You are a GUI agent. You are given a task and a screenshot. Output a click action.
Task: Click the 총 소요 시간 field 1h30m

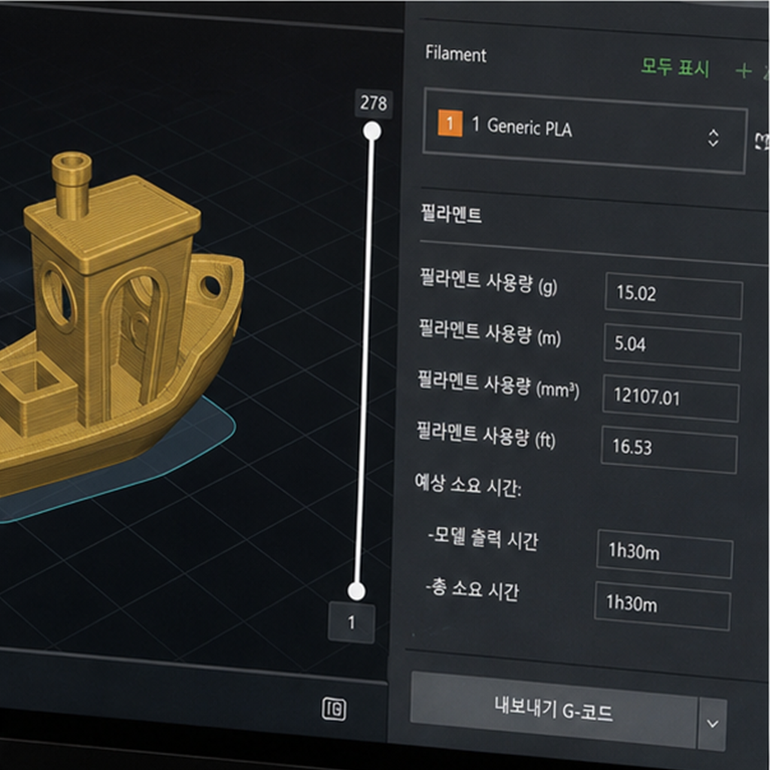[662, 605]
